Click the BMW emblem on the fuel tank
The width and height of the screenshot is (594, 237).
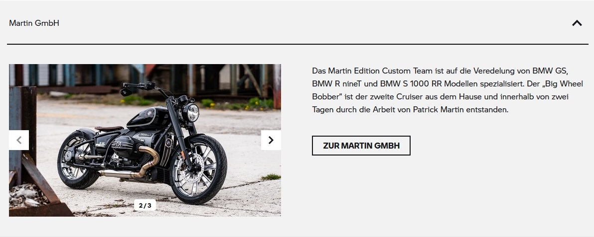(x=149, y=112)
